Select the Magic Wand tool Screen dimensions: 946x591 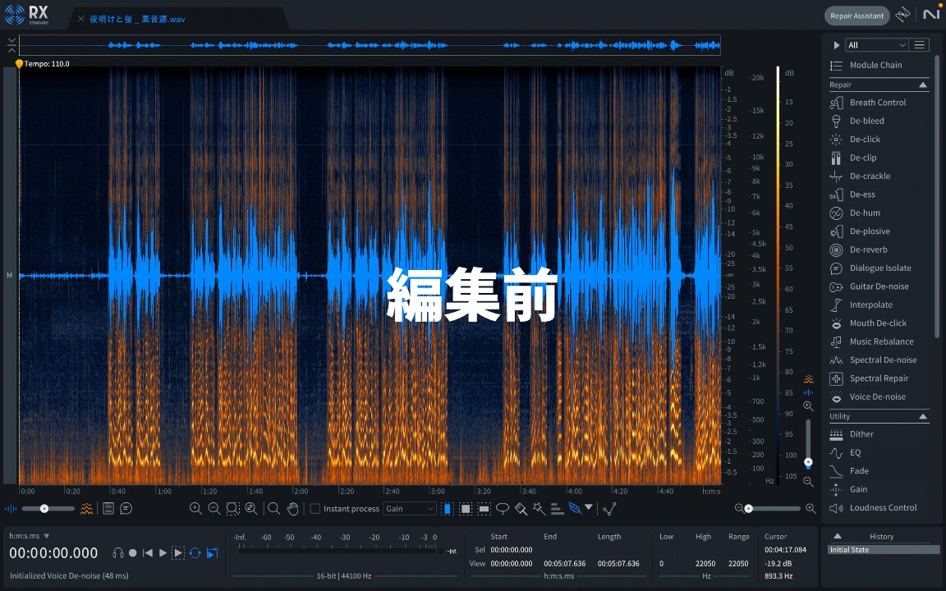coord(539,509)
